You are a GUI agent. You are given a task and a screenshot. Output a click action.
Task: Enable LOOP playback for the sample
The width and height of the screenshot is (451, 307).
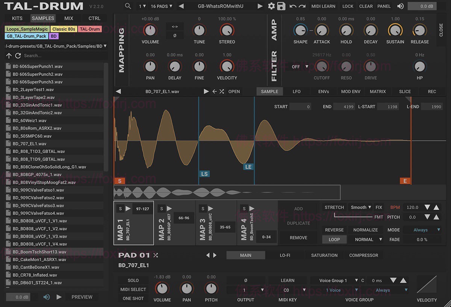[x=334, y=239]
